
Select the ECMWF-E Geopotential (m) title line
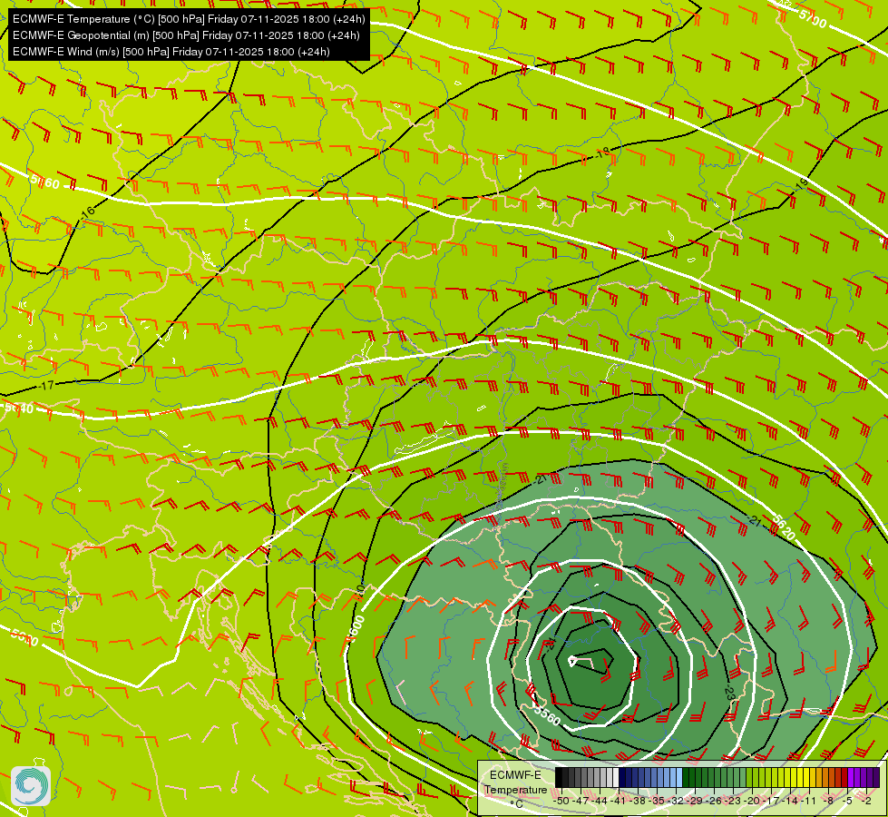pyautogui.click(x=186, y=35)
